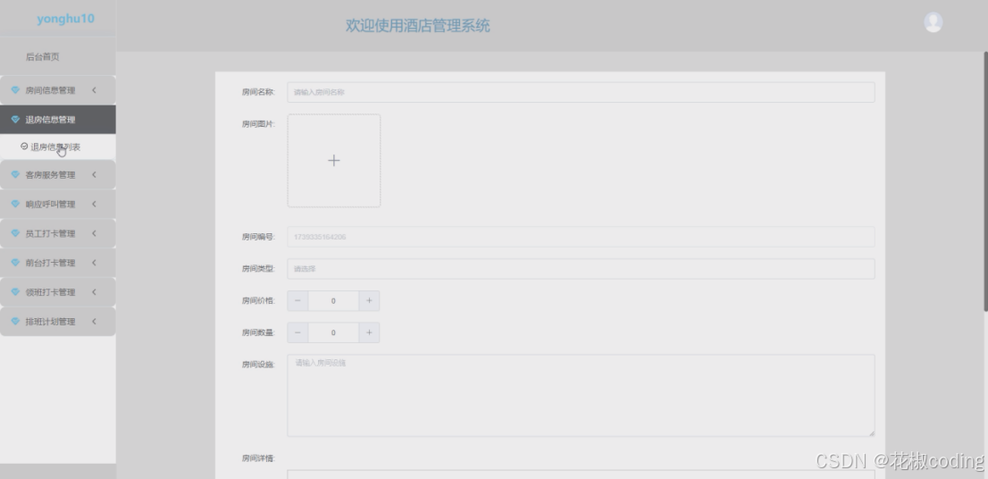The image size is (988, 479).
Task: Click the 房间价格 number field
Action: click(333, 300)
